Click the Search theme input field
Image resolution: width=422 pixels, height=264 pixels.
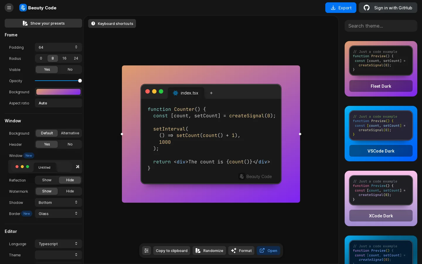381,26
